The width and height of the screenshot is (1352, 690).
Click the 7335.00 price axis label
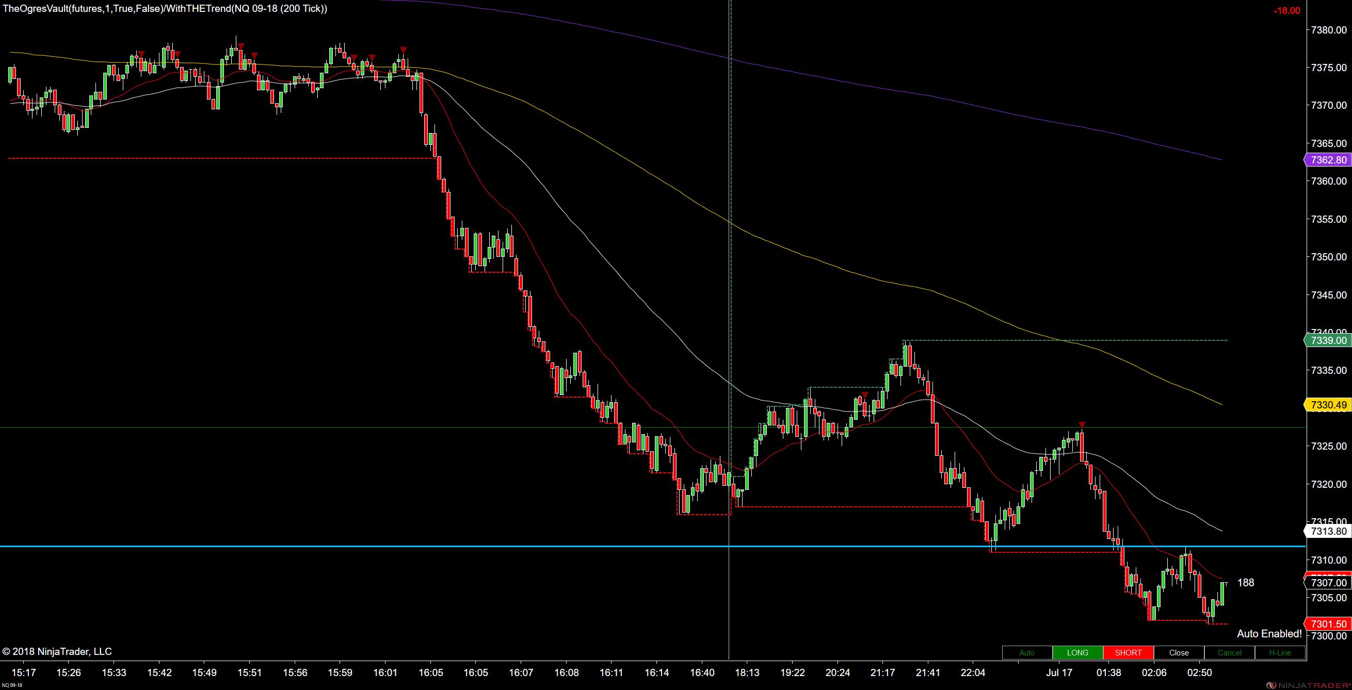1329,370
